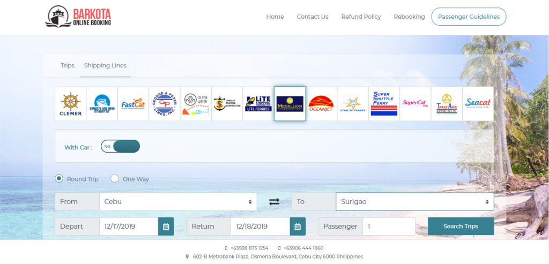Click the Depart date field 12/17/2019
This screenshot has height=264, width=549.
click(129, 226)
